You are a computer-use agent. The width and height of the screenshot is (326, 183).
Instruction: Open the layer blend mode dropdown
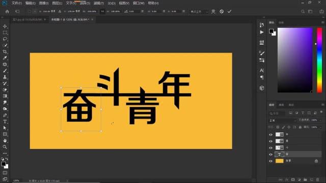pyautogui.click(x=283, y=120)
